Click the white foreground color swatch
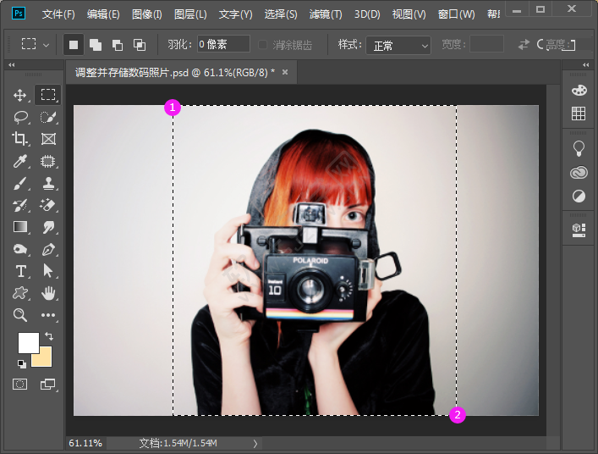This screenshot has width=598, height=454. click(x=28, y=342)
